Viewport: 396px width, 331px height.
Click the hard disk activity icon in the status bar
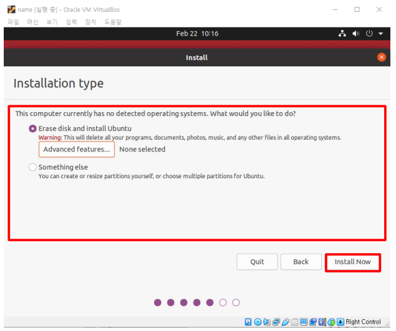(x=248, y=322)
